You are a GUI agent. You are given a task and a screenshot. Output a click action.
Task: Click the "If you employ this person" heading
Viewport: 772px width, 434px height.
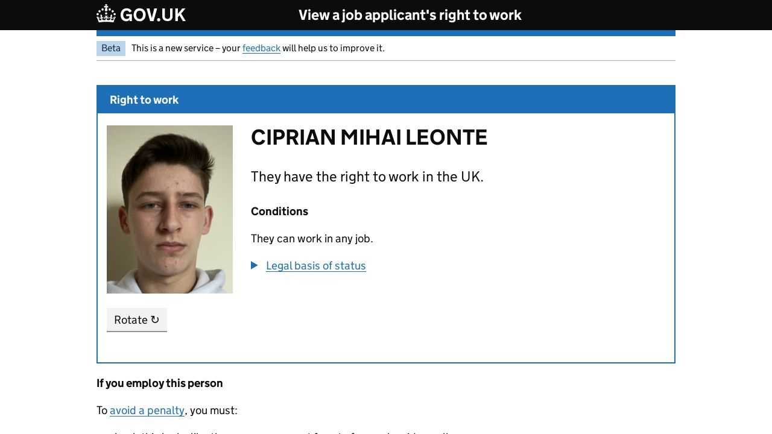pyautogui.click(x=160, y=383)
